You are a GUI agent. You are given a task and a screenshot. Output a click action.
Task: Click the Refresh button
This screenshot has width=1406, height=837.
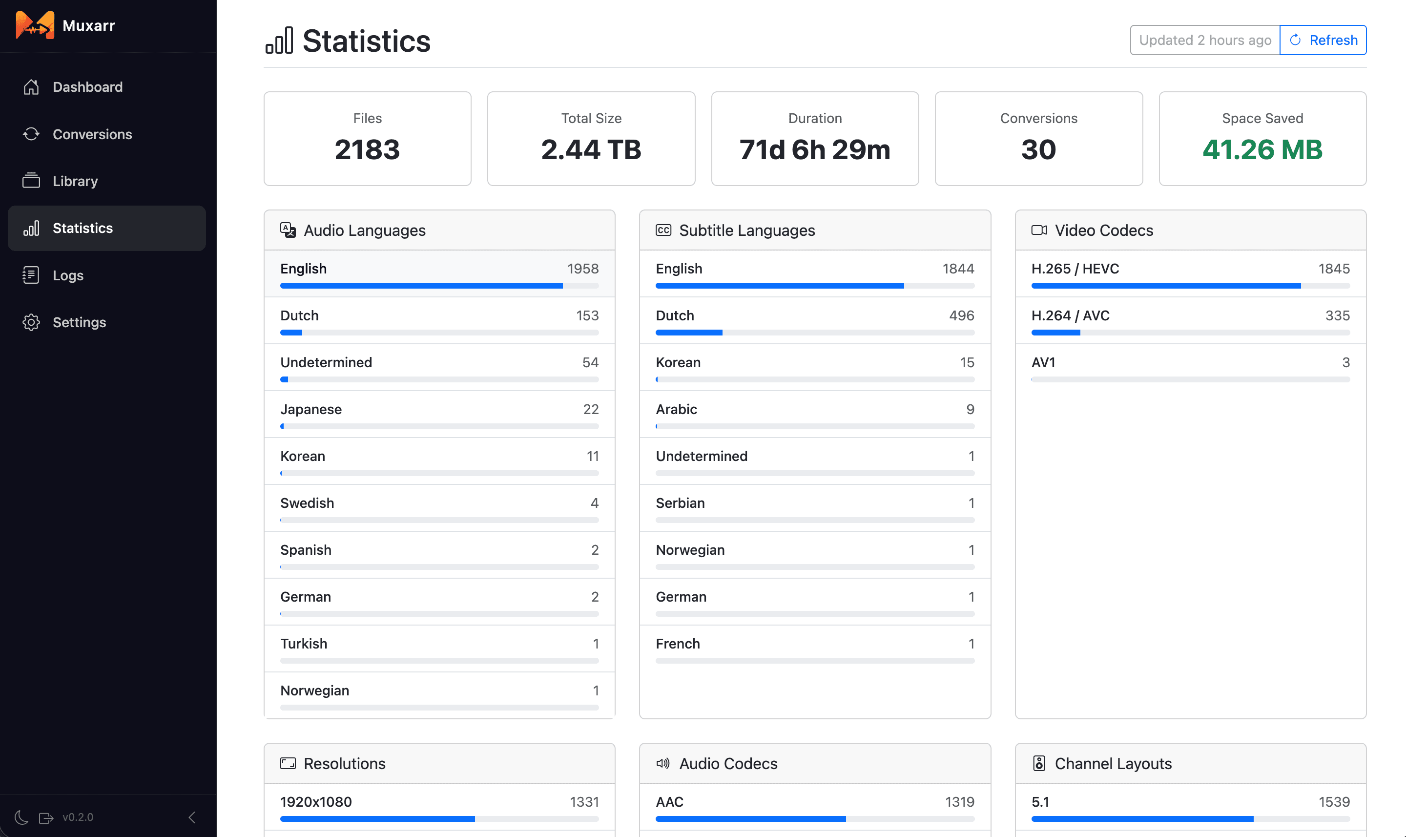[1323, 40]
